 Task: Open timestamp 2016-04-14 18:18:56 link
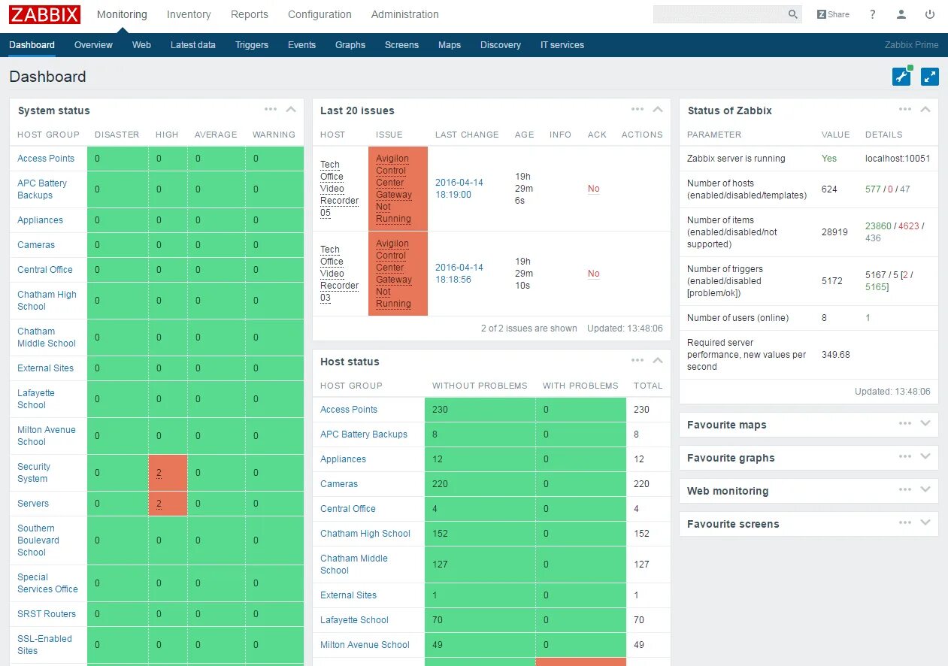pos(459,274)
